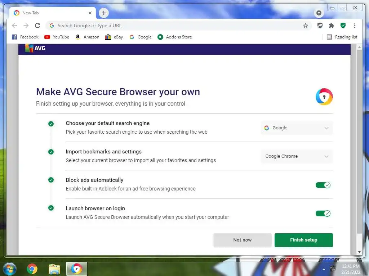Click 'Block ads automatically' text
The width and height of the screenshot is (369, 276).
(94, 180)
